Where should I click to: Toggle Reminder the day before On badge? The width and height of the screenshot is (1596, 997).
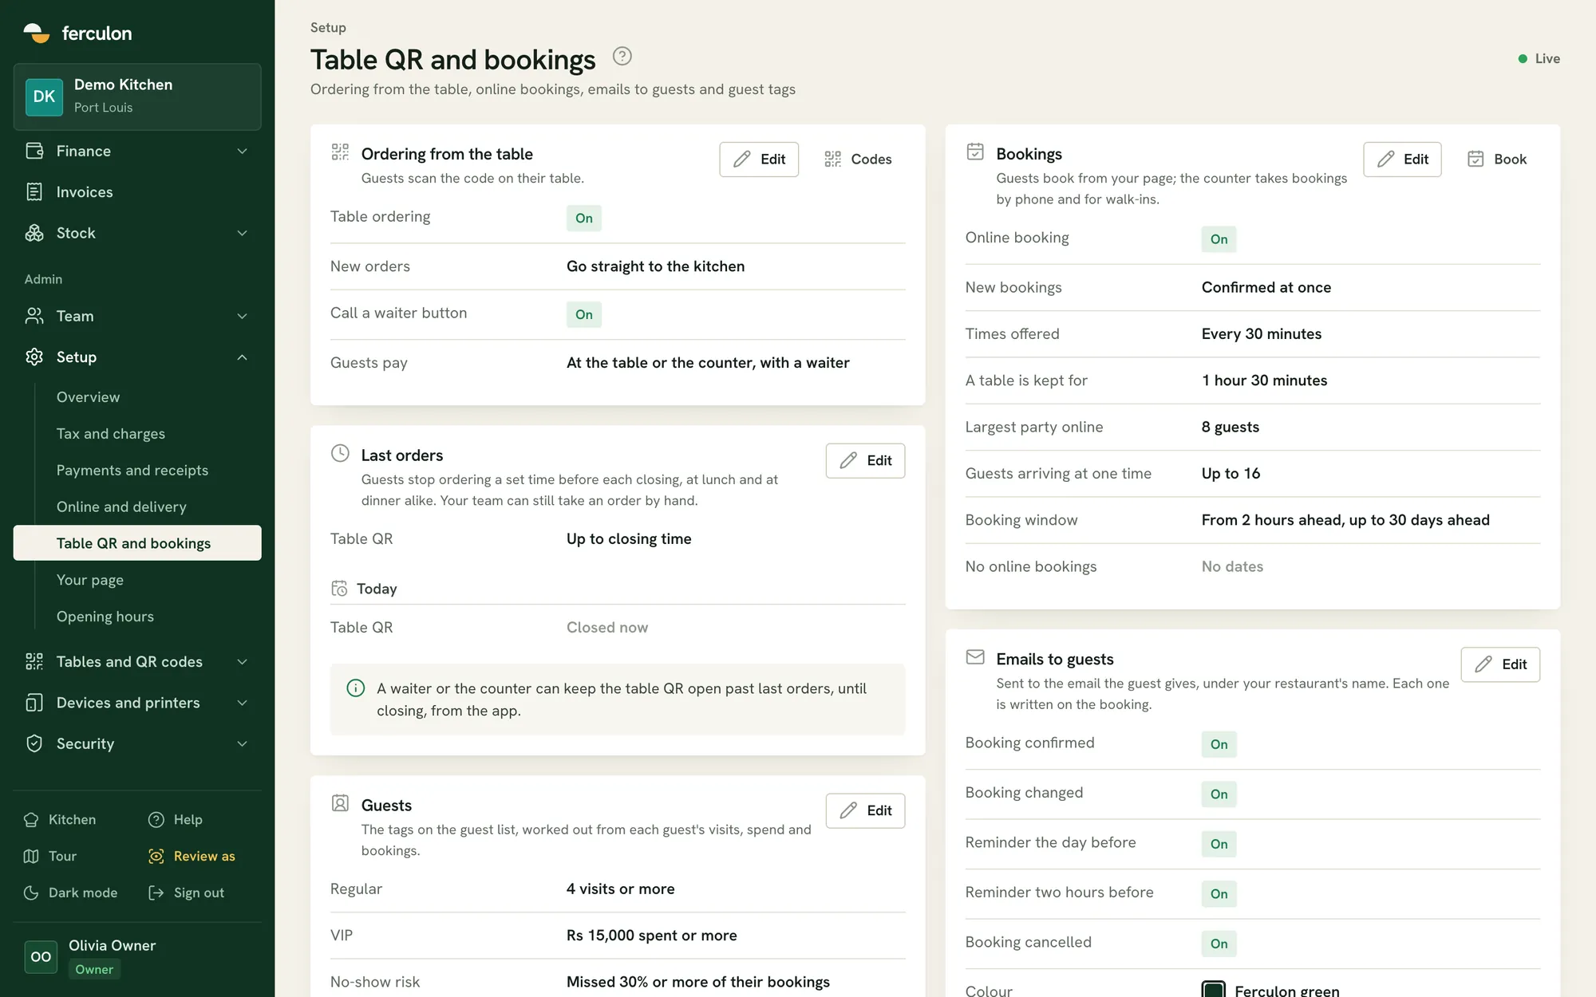[x=1219, y=844]
